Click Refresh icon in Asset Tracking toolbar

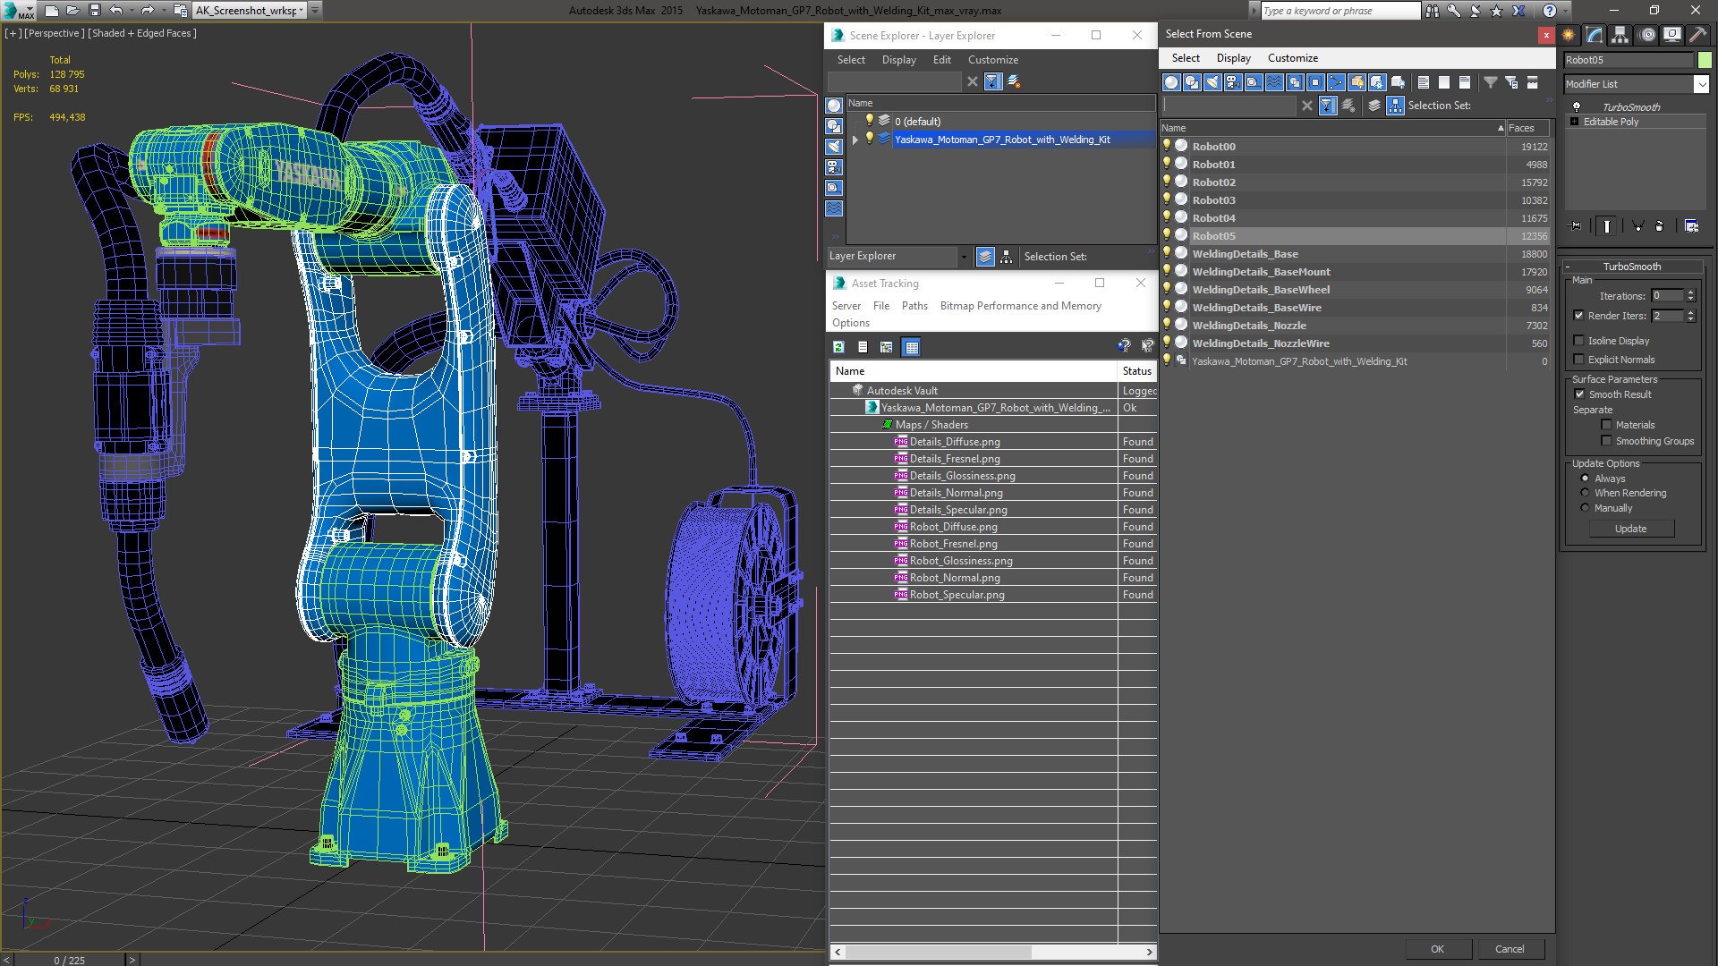click(838, 347)
